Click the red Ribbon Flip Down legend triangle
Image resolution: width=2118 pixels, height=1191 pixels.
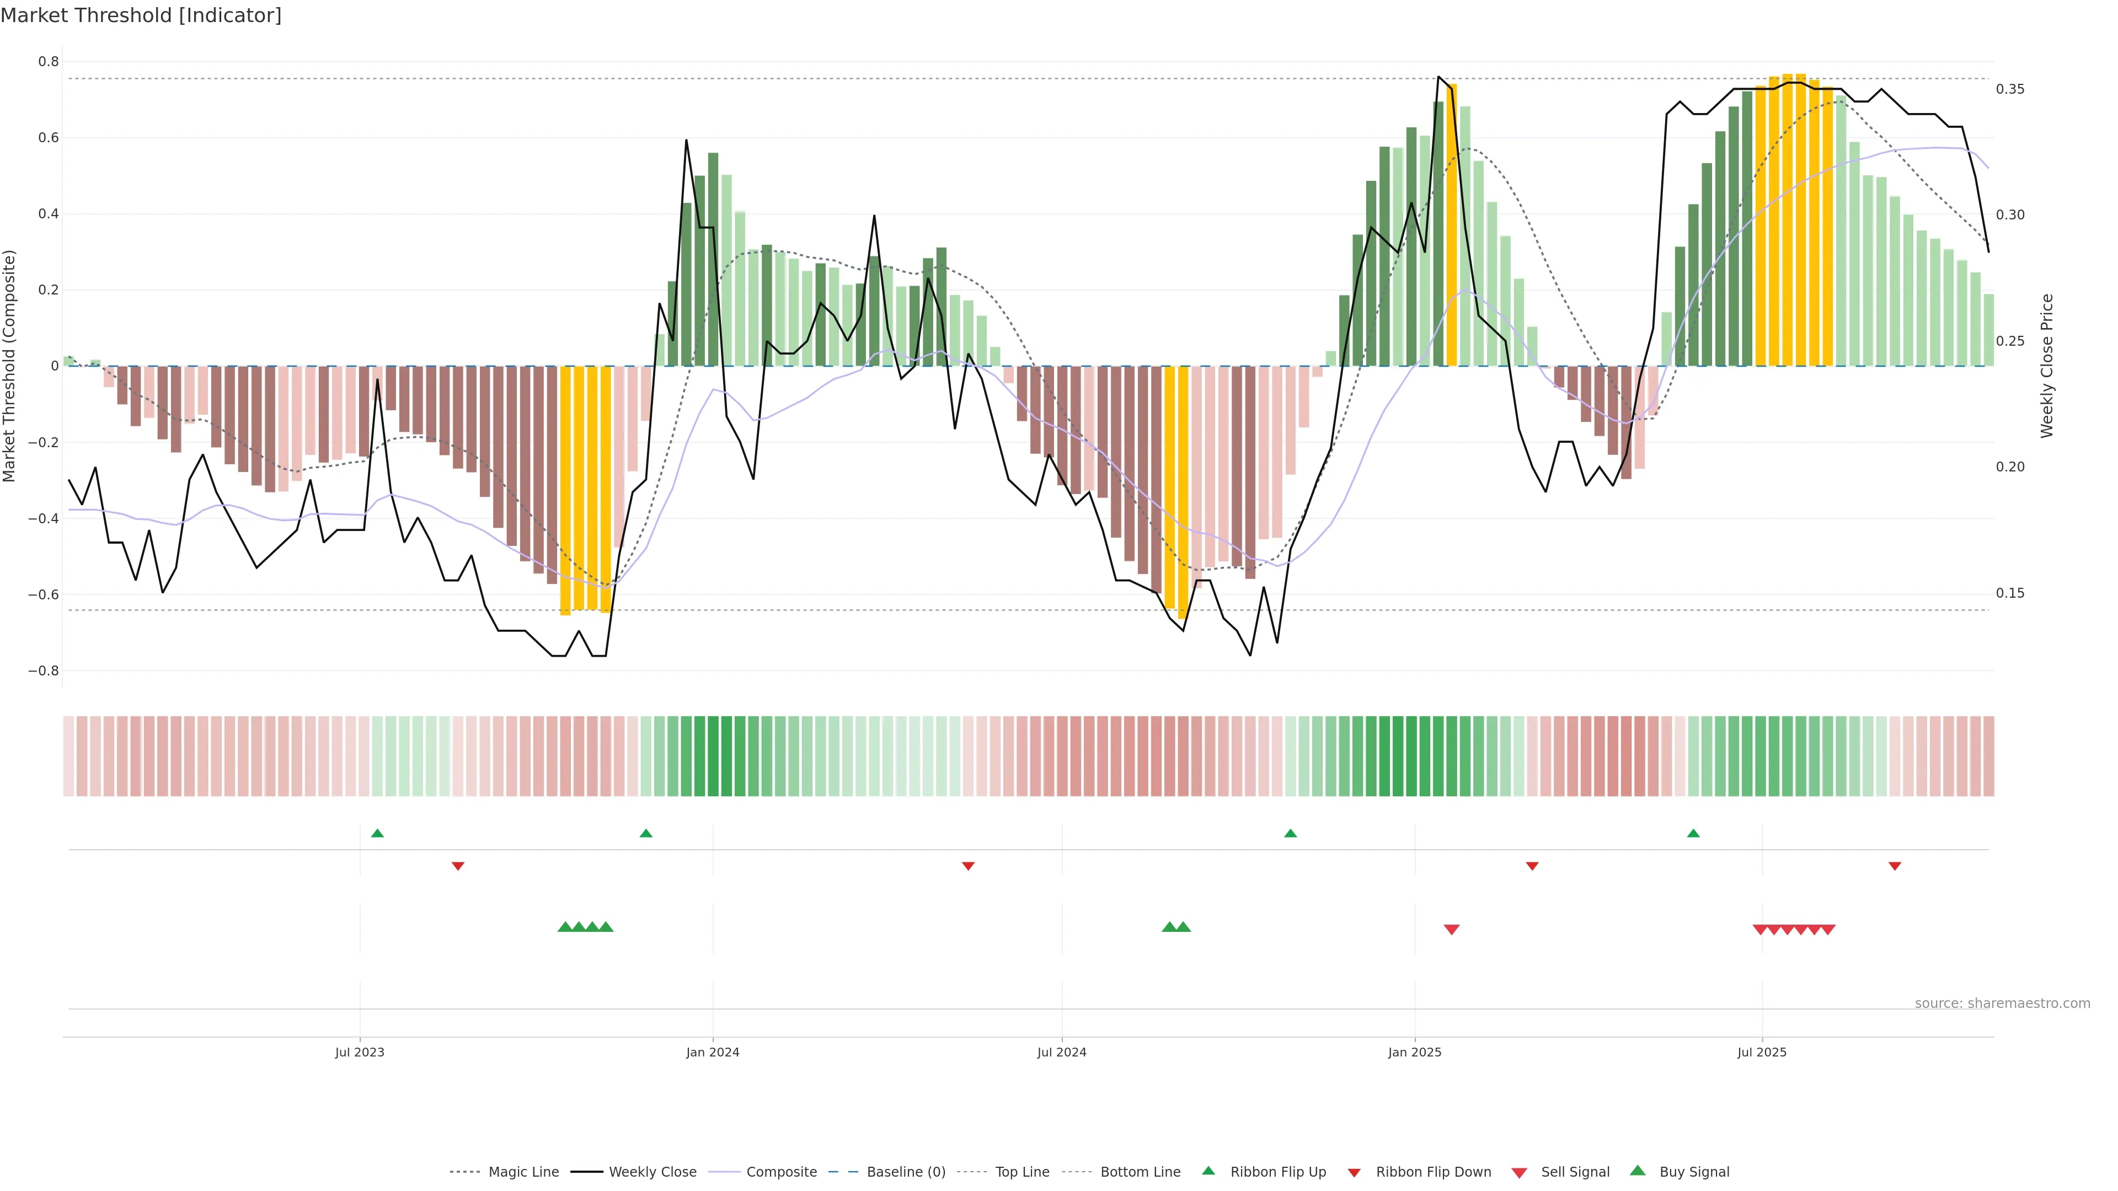[x=1354, y=1173]
